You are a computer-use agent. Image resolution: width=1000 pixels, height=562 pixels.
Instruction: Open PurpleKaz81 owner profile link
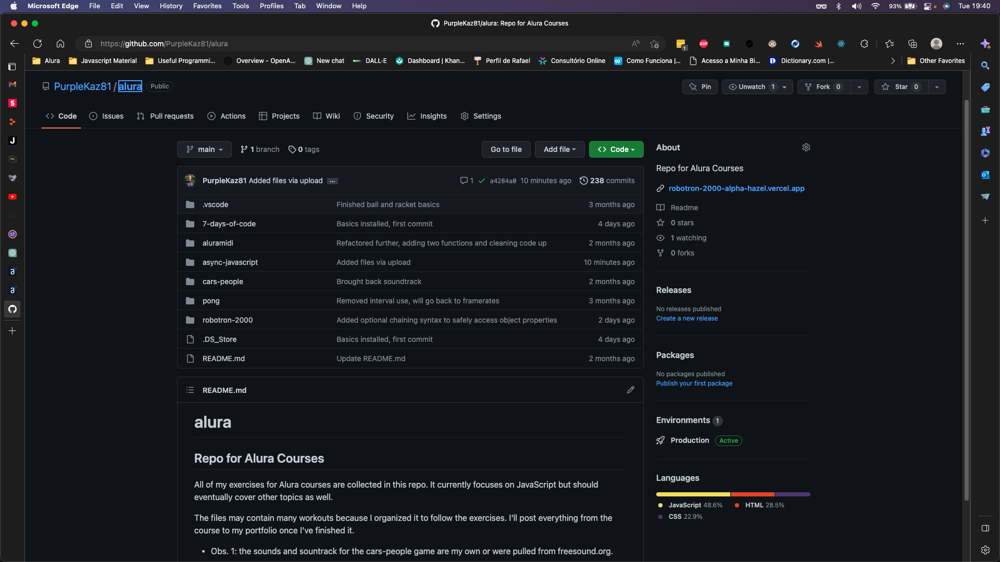tap(82, 86)
